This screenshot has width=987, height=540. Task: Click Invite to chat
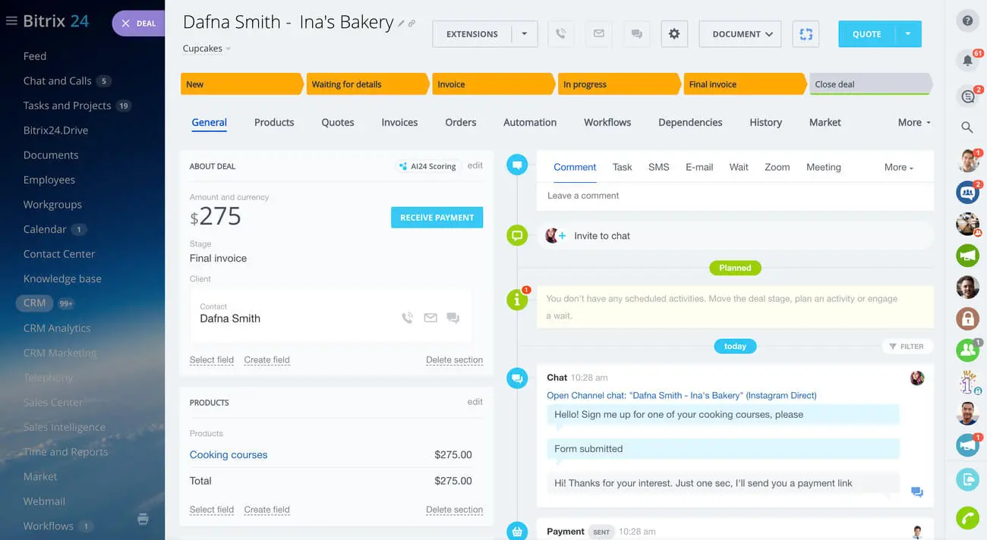coord(602,236)
